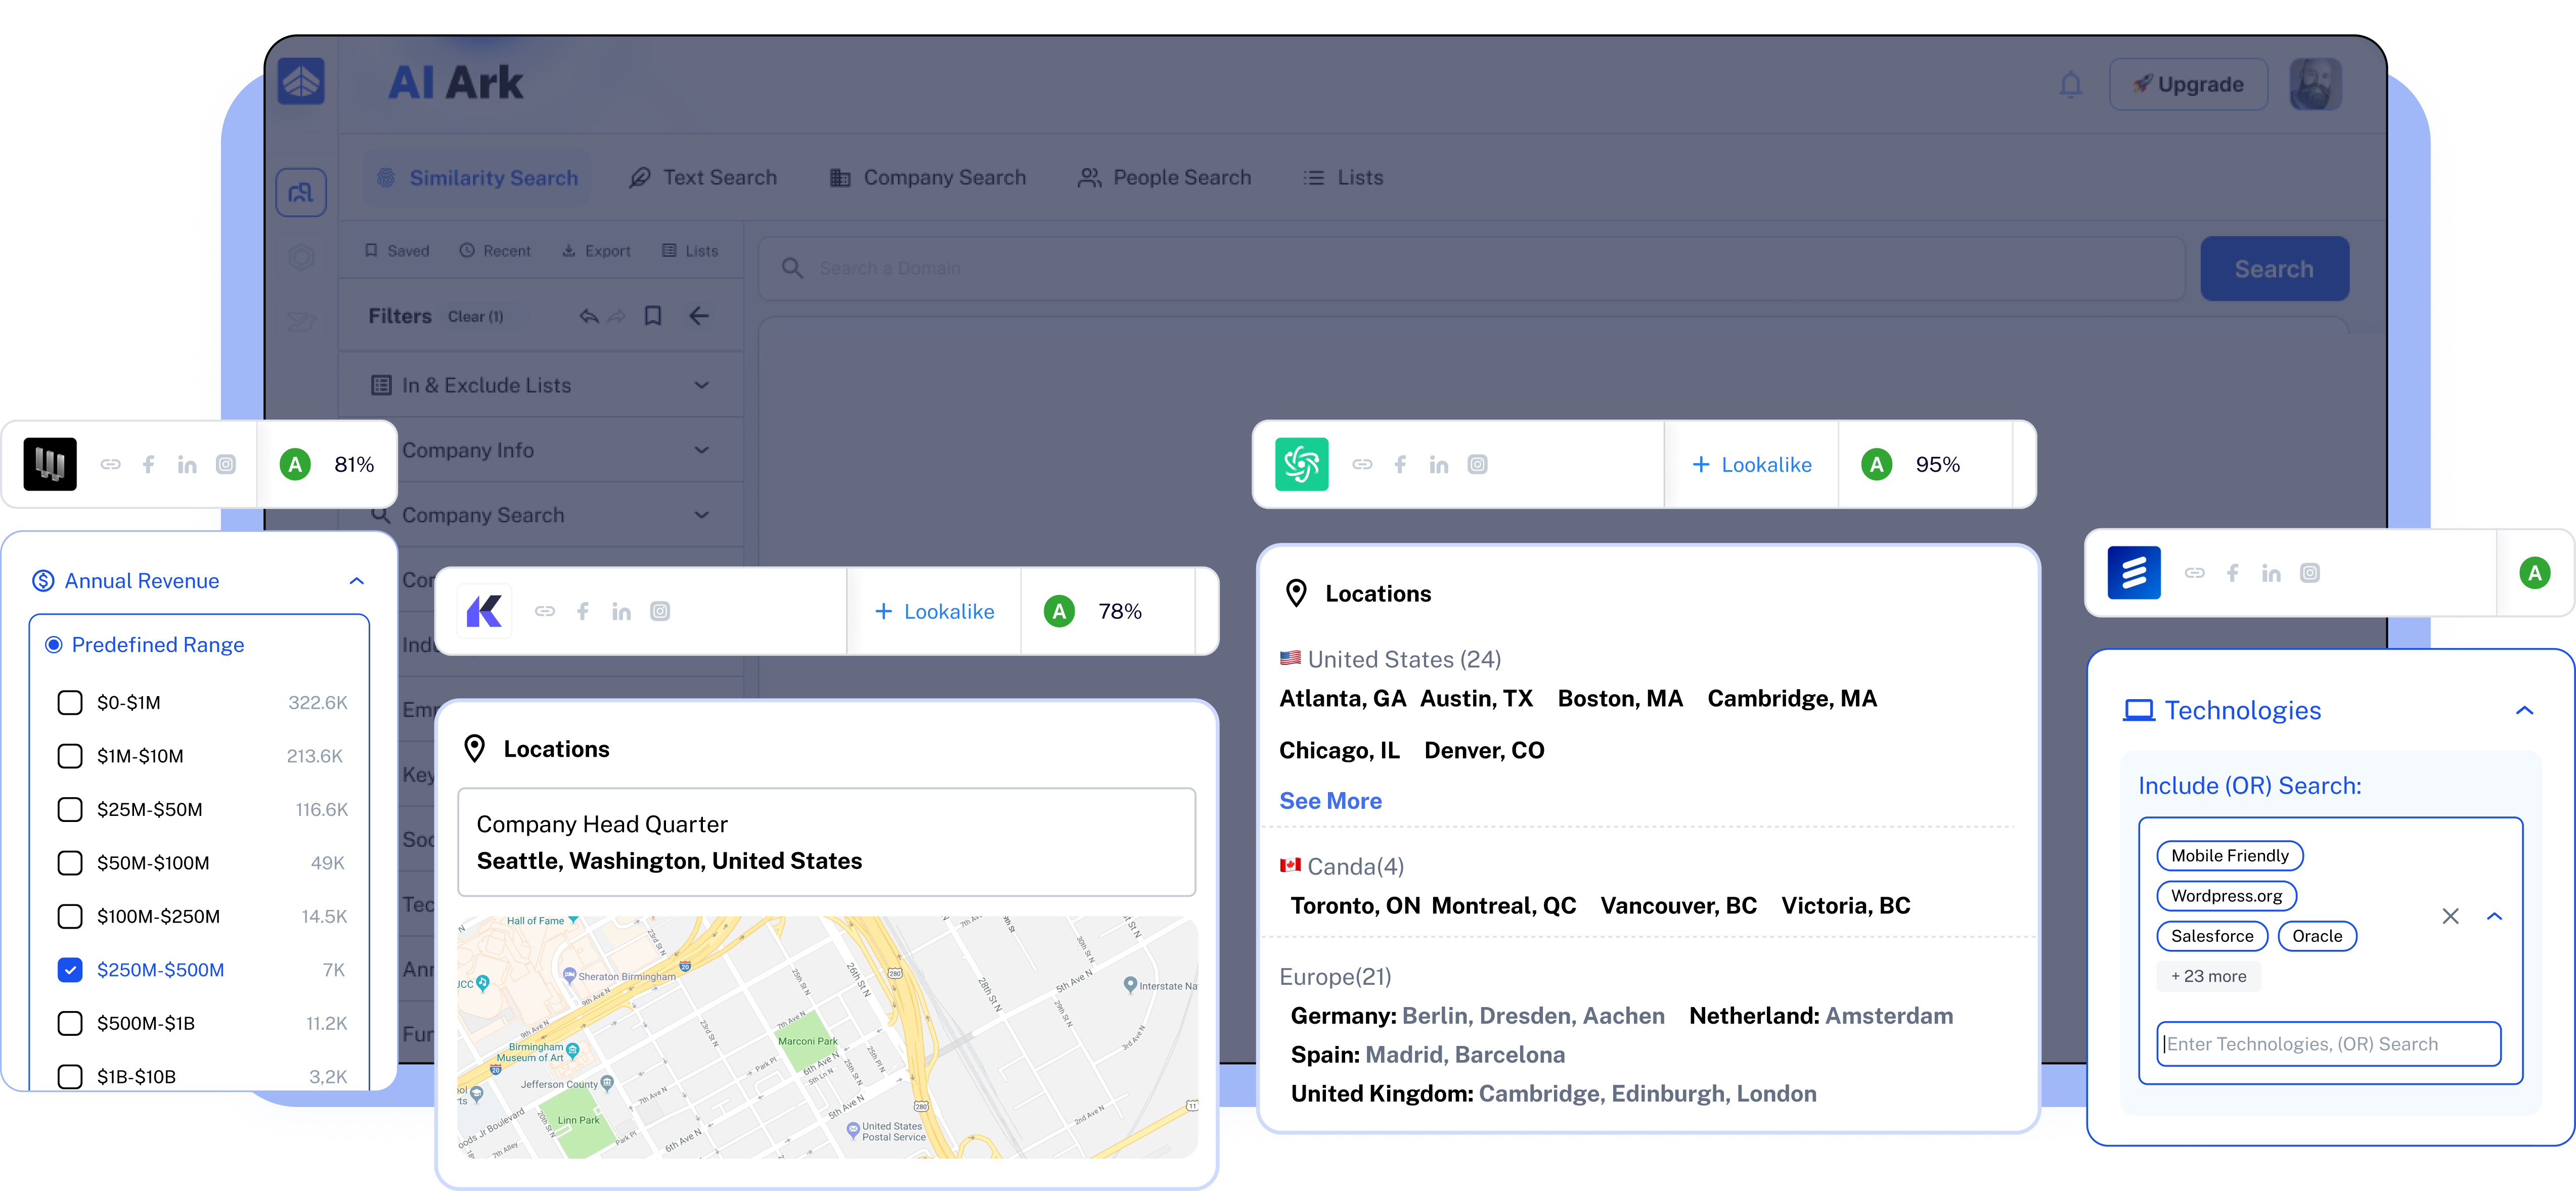The width and height of the screenshot is (2576, 1191).
Task: Click the Export option
Action: tap(596, 251)
